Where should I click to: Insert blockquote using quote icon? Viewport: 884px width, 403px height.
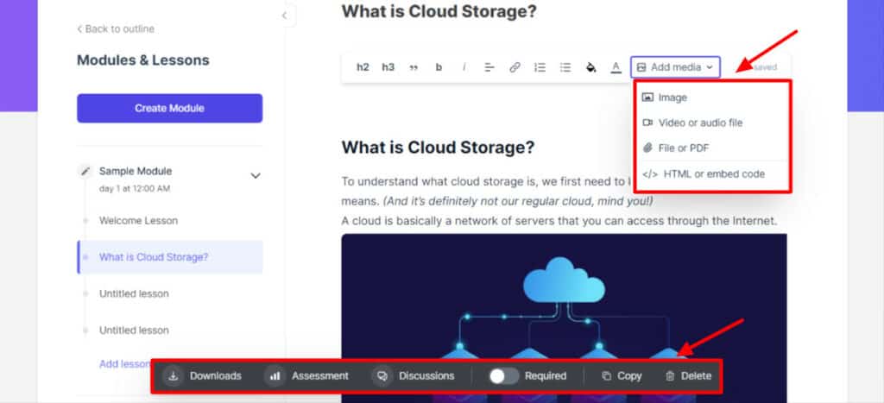click(x=414, y=67)
